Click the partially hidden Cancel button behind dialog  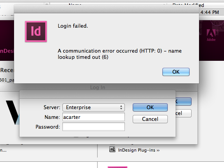[183, 113]
